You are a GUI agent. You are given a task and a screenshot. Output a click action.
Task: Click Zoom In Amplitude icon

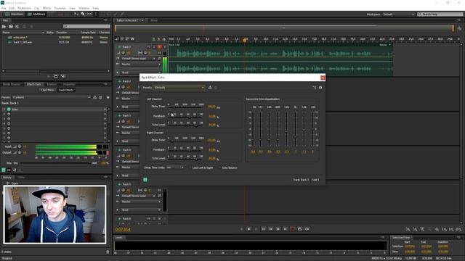click(x=408, y=229)
